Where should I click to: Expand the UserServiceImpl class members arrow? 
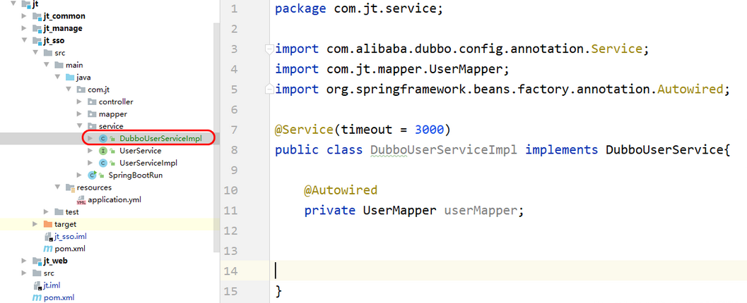tap(90, 163)
